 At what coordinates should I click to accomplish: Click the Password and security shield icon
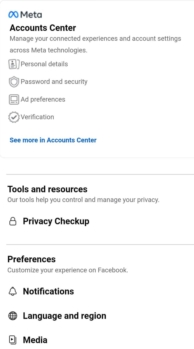(14, 82)
